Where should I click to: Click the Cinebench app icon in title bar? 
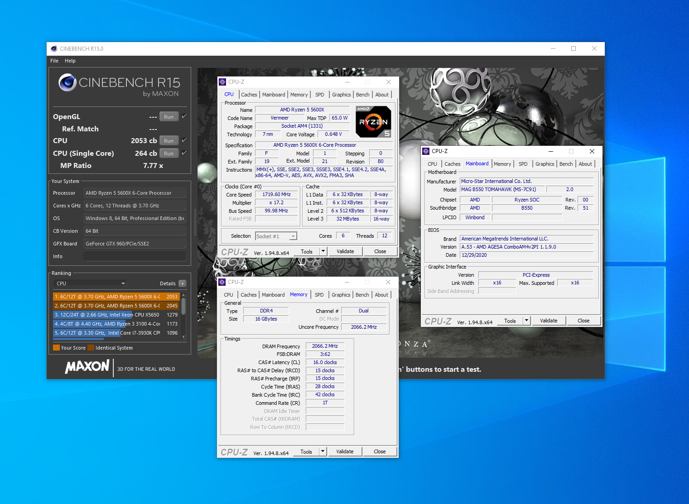click(x=54, y=49)
